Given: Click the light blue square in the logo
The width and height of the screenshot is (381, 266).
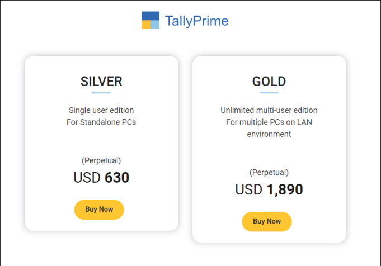Looking at the screenshot, I should pos(155,25).
